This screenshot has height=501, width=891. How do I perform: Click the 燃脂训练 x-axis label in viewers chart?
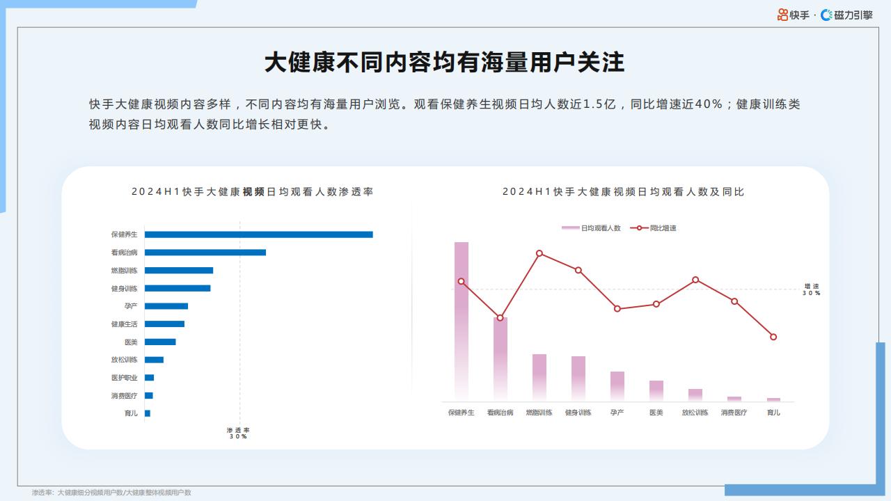539,413
